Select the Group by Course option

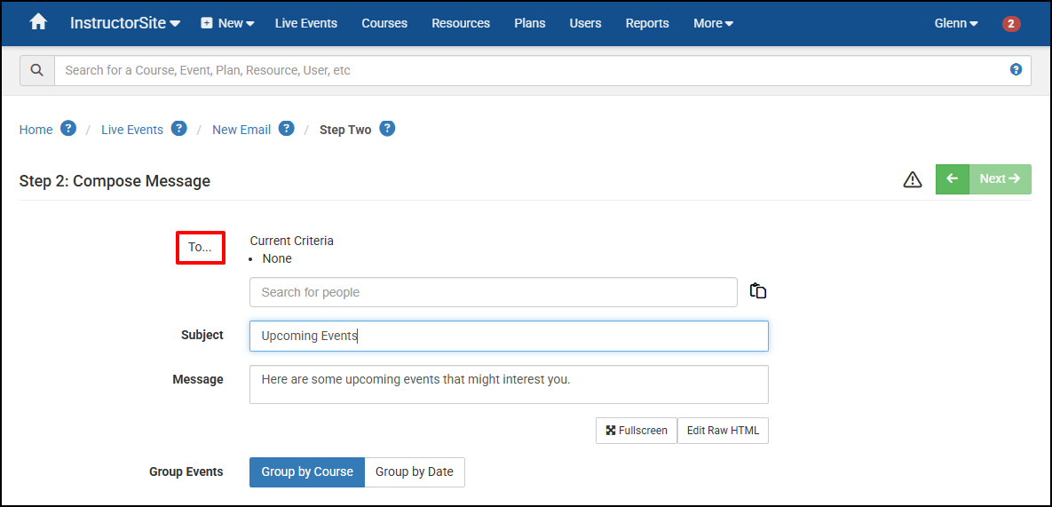307,471
